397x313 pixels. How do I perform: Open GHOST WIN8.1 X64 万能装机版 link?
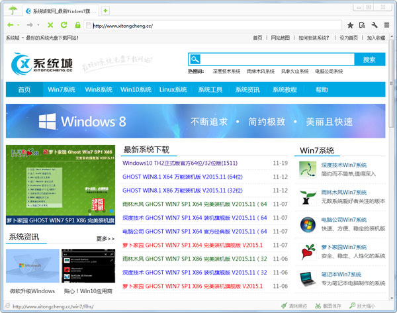tap(183, 177)
